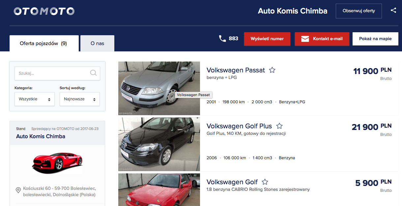Screen dimensions: 402x206
Task: Click the 11 900 PLN price
Action: click(x=372, y=71)
